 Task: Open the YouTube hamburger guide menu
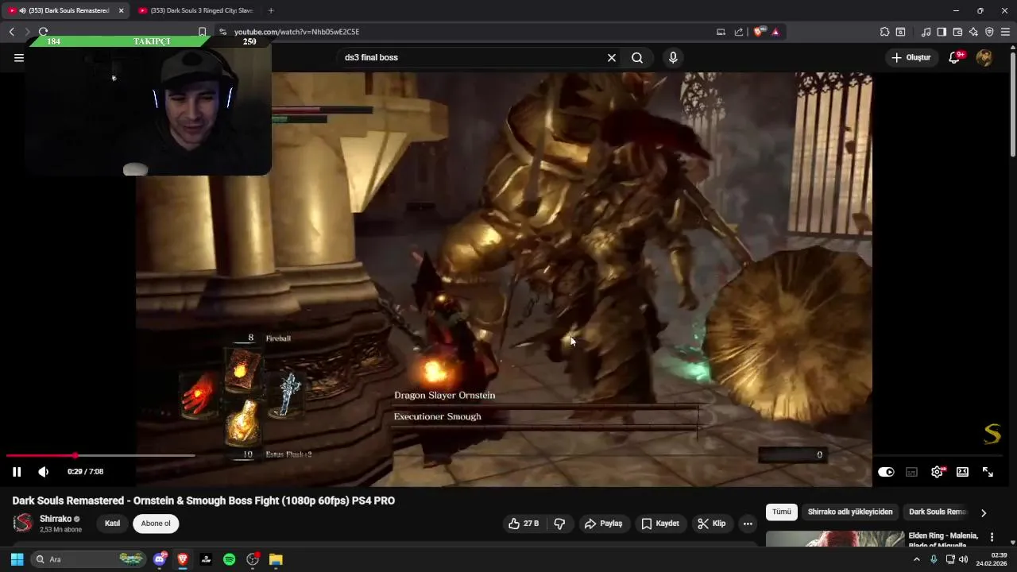[19, 57]
